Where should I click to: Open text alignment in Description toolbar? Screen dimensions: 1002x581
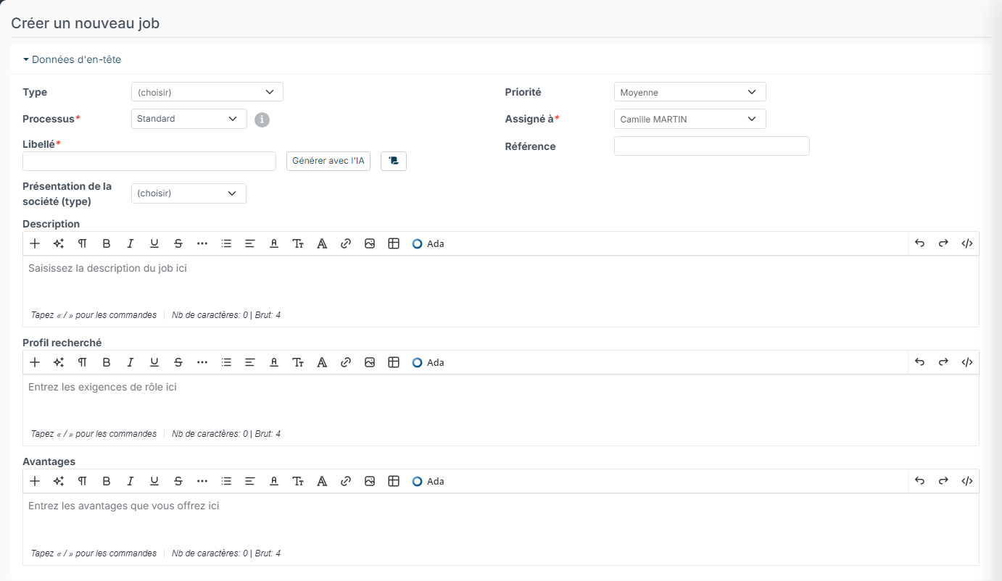[x=250, y=243]
